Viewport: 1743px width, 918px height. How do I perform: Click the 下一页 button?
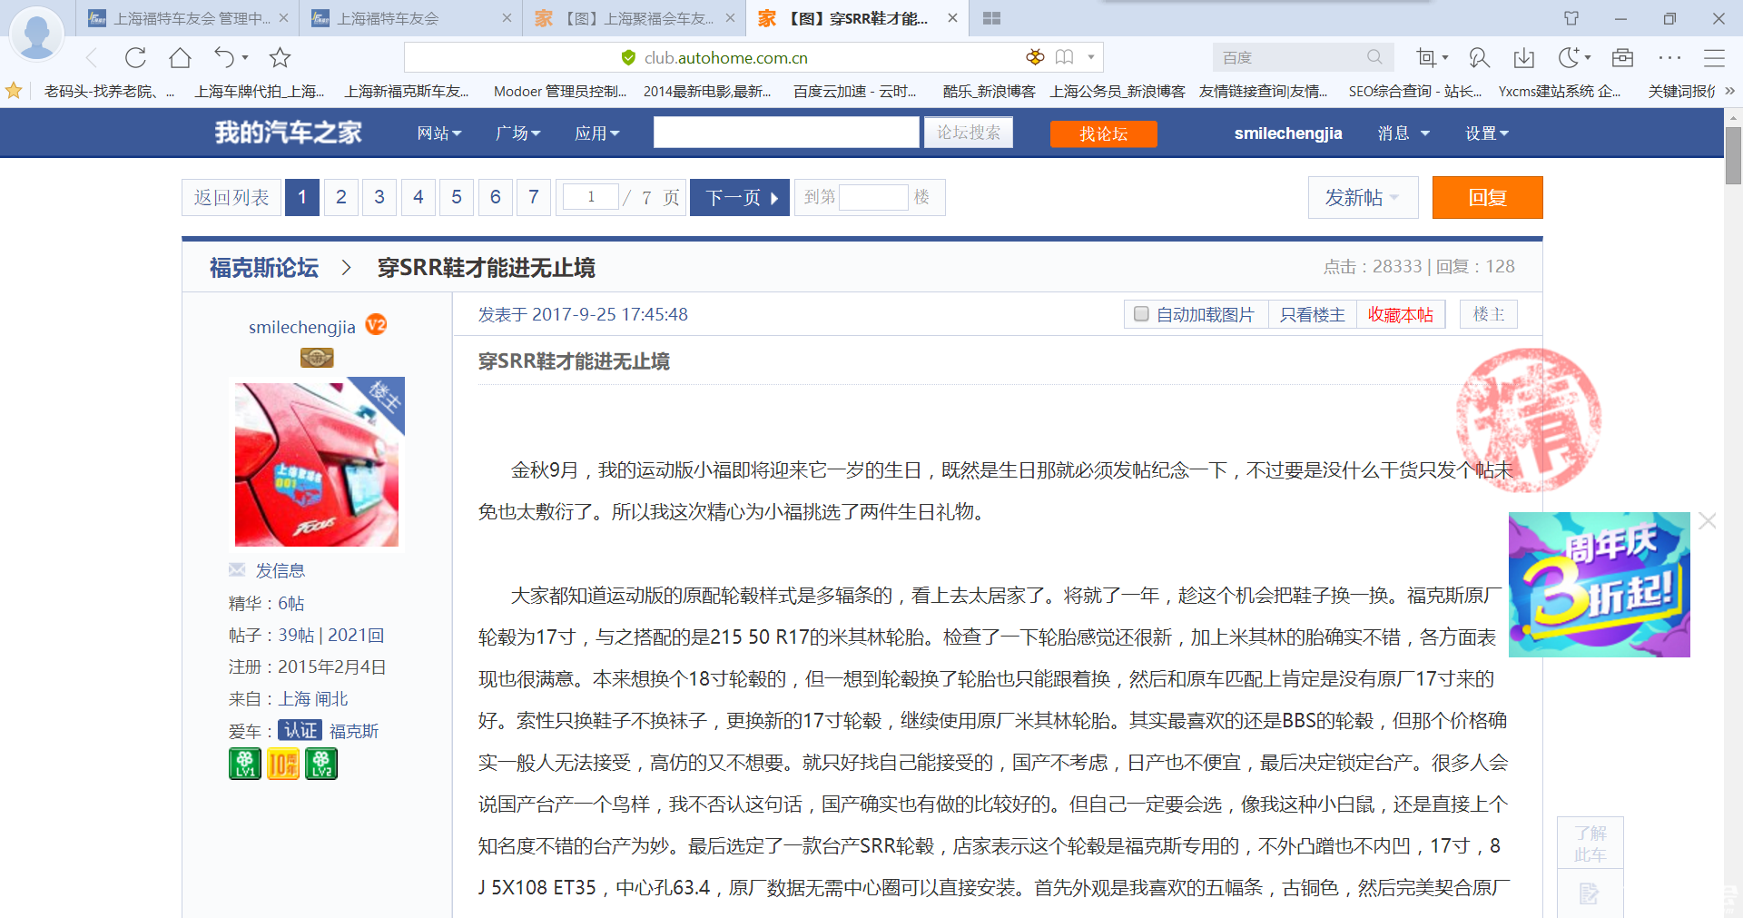pyautogui.click(x=740, y=197)
